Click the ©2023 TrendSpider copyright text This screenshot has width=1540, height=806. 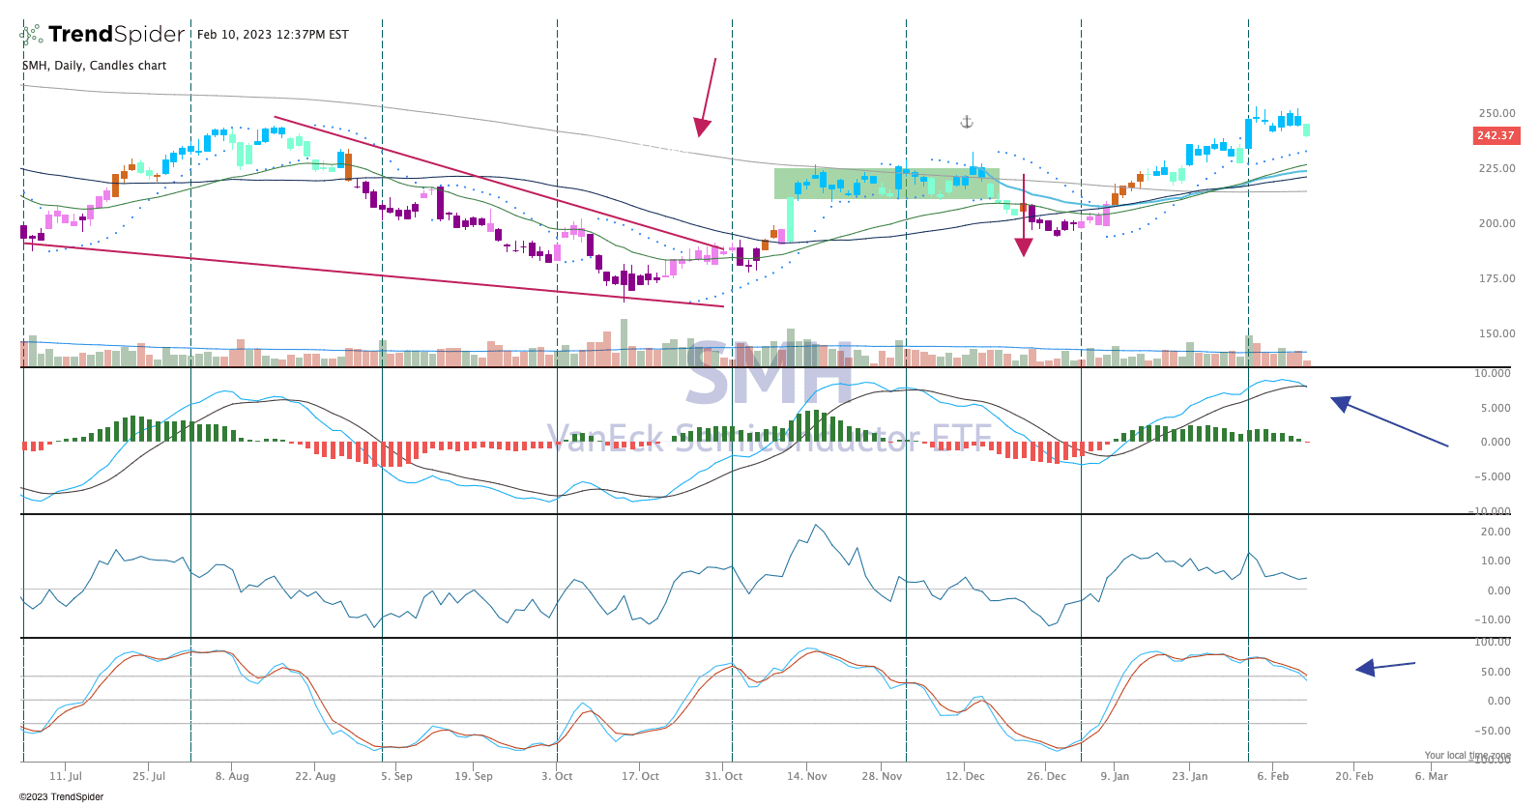pos(61,797)
